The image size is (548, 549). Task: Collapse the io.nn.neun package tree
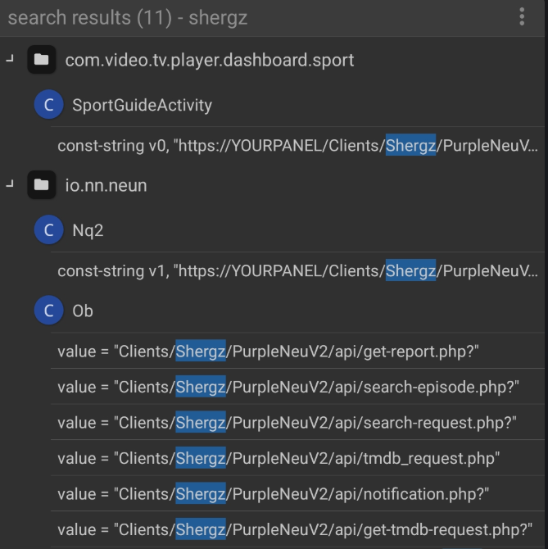(9, 184)
